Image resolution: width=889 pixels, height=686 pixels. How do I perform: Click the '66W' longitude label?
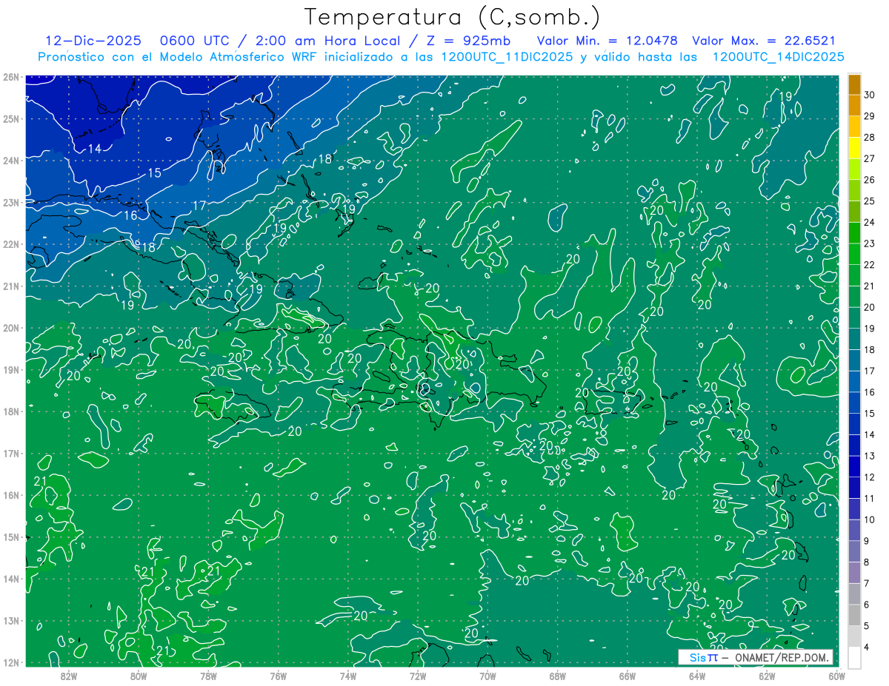point(627,676)
